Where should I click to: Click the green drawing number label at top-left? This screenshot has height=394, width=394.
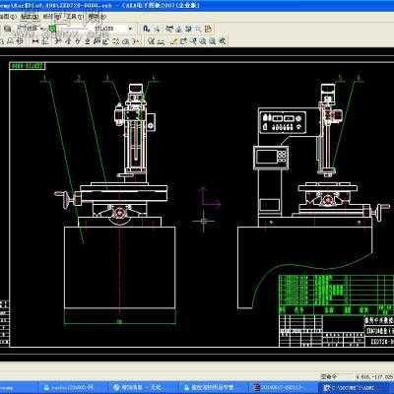coord(28,66)
